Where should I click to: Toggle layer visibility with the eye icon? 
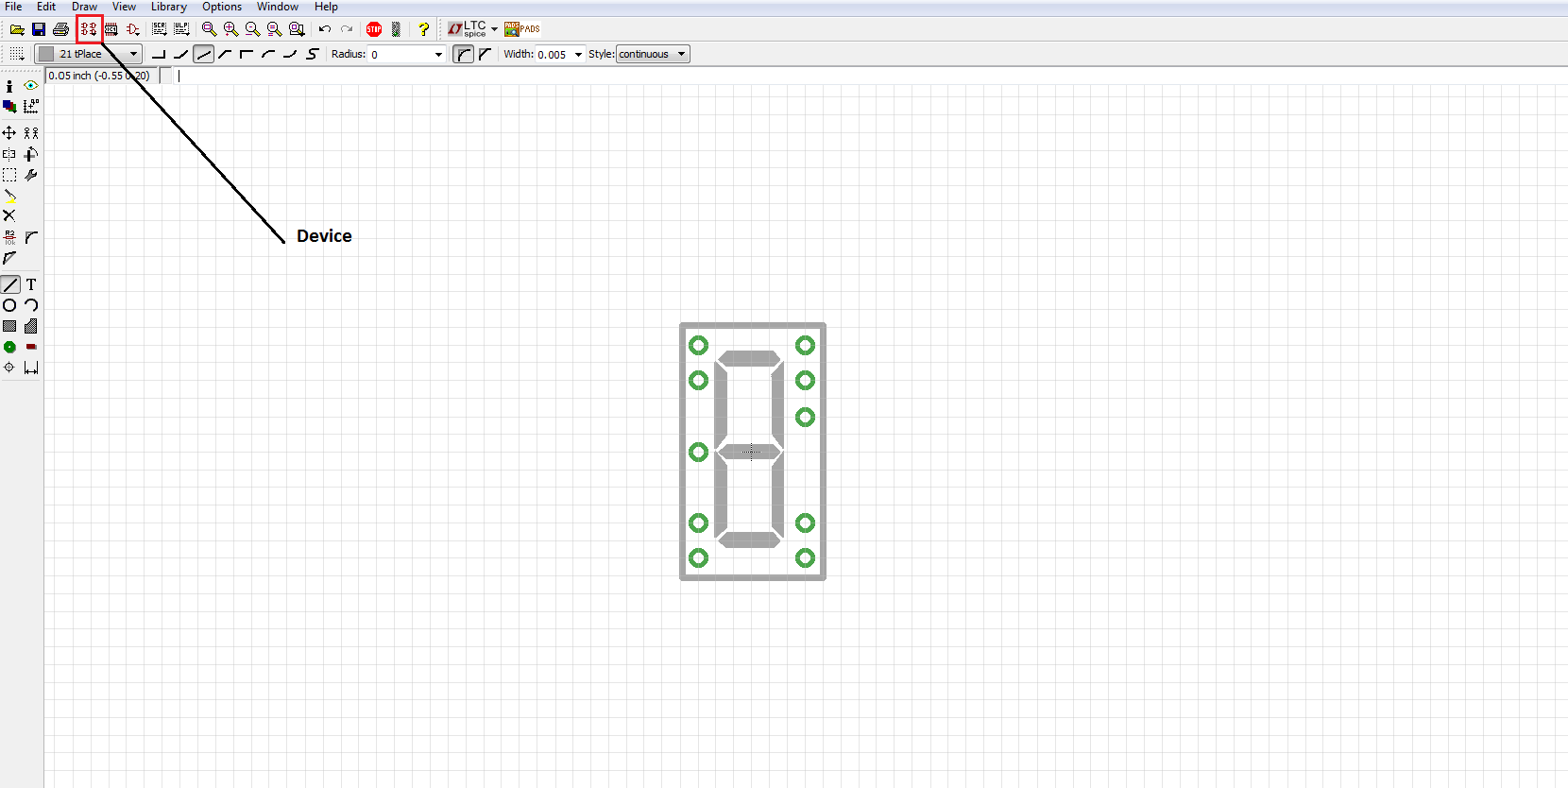coord(31,86)
